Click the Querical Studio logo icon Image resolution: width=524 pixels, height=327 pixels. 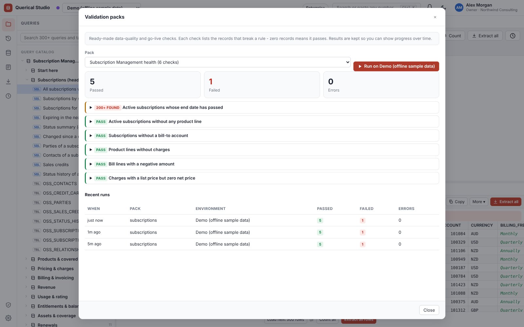pyautogui.click(x=8, y=8)
